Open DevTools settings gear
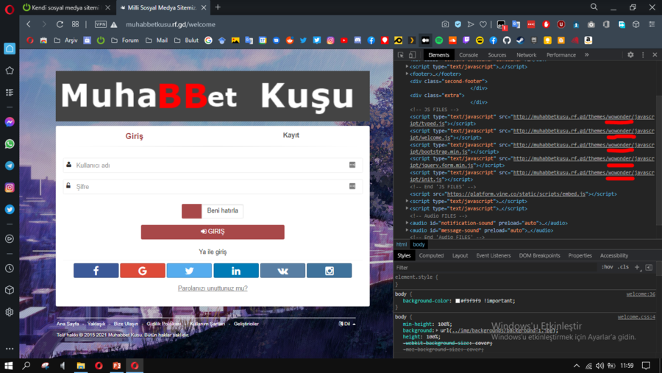Viewport: 662px width, 373px height. tap(630, 55)
